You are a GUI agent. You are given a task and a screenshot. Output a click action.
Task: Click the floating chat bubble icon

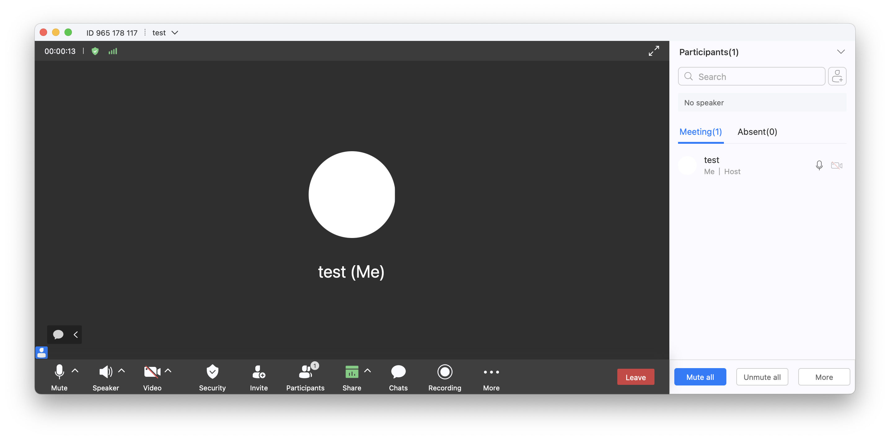click(x=58, y=334)
